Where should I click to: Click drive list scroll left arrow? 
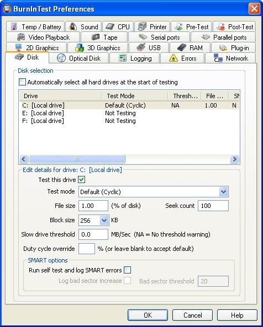pyautogui.click(x=24, y=159)
